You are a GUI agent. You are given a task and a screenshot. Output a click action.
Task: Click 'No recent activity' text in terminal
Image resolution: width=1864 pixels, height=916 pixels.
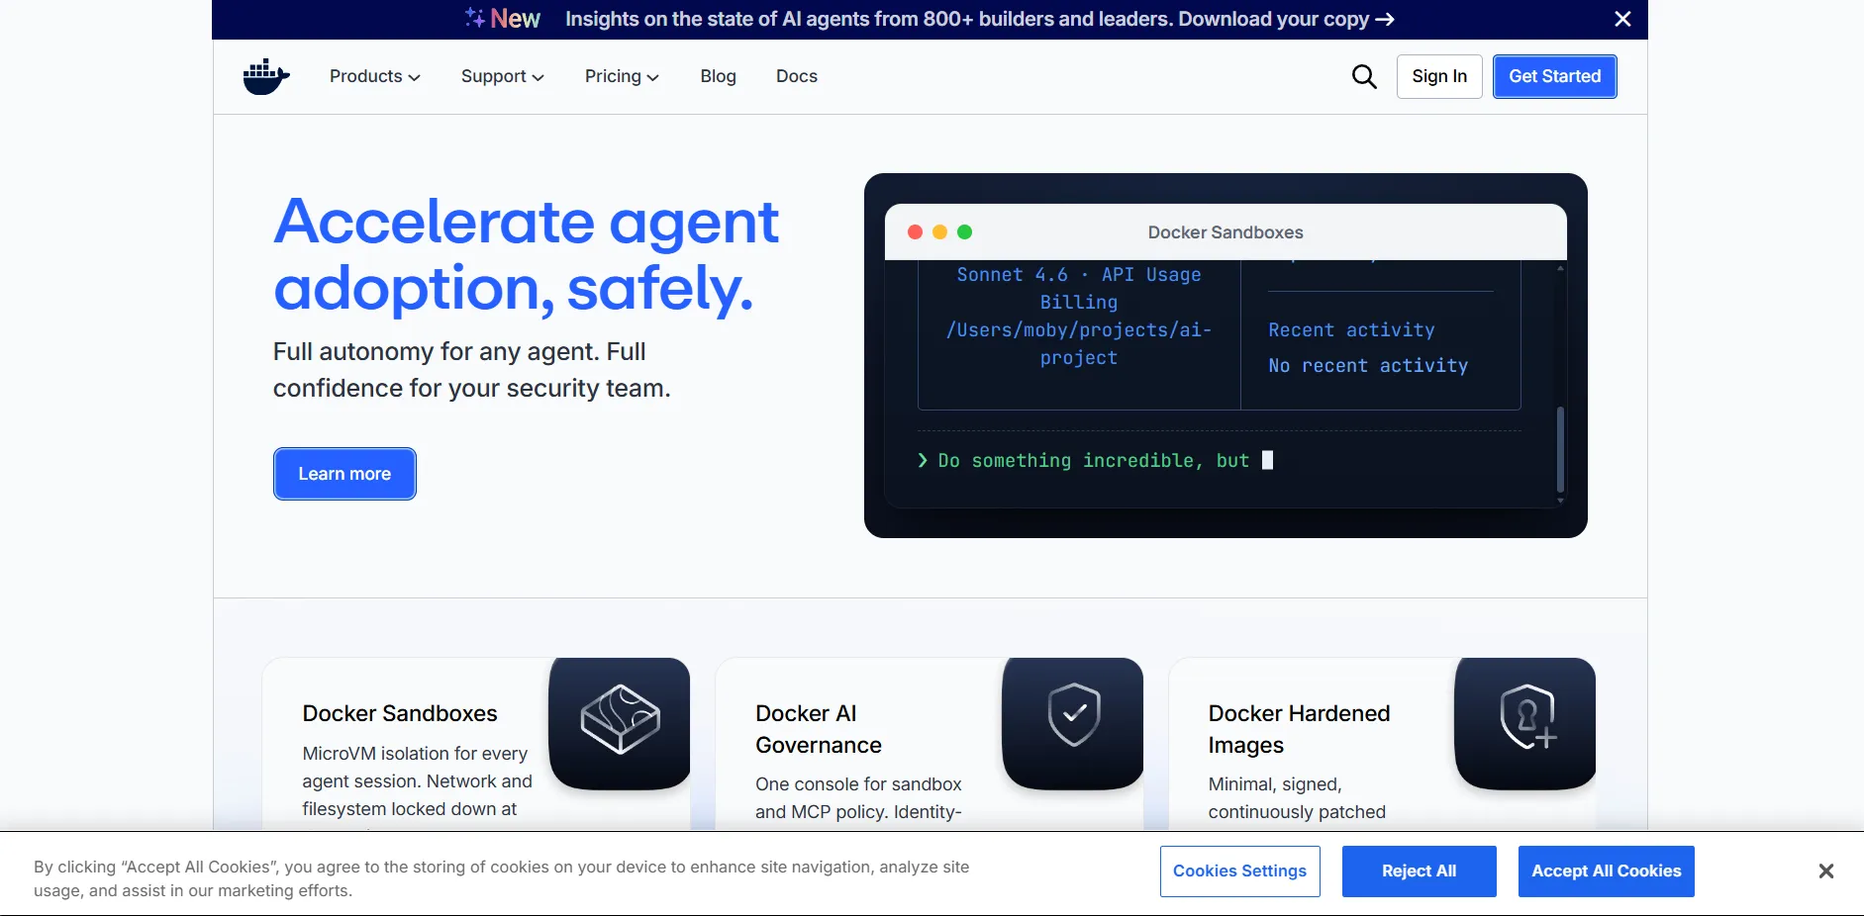[1368, 366]
